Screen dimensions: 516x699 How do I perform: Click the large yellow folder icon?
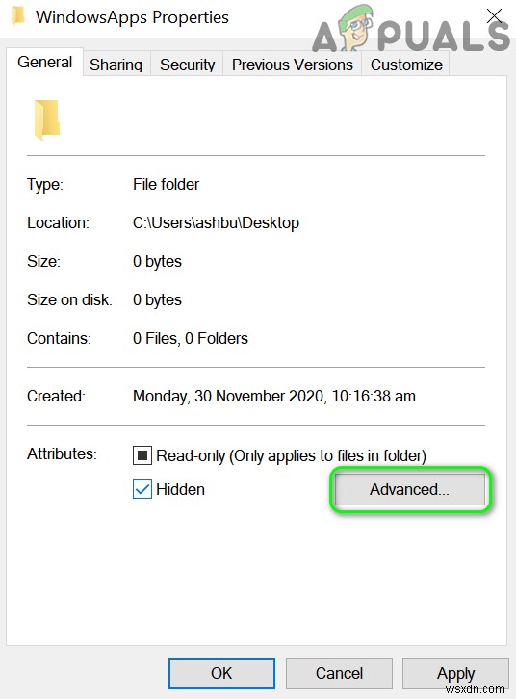click(47, 119)
